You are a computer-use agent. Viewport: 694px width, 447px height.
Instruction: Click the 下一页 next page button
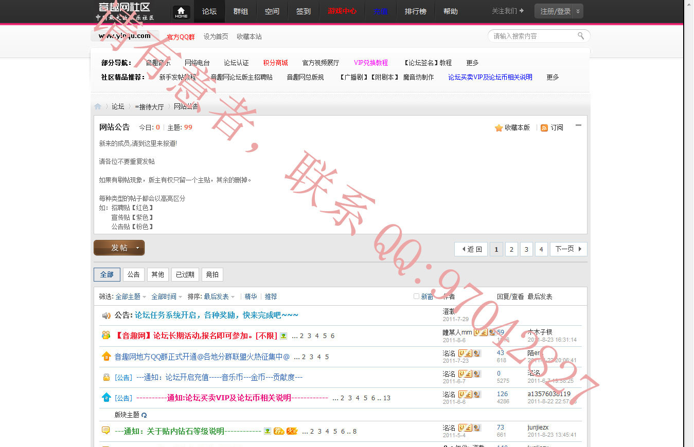568,249
